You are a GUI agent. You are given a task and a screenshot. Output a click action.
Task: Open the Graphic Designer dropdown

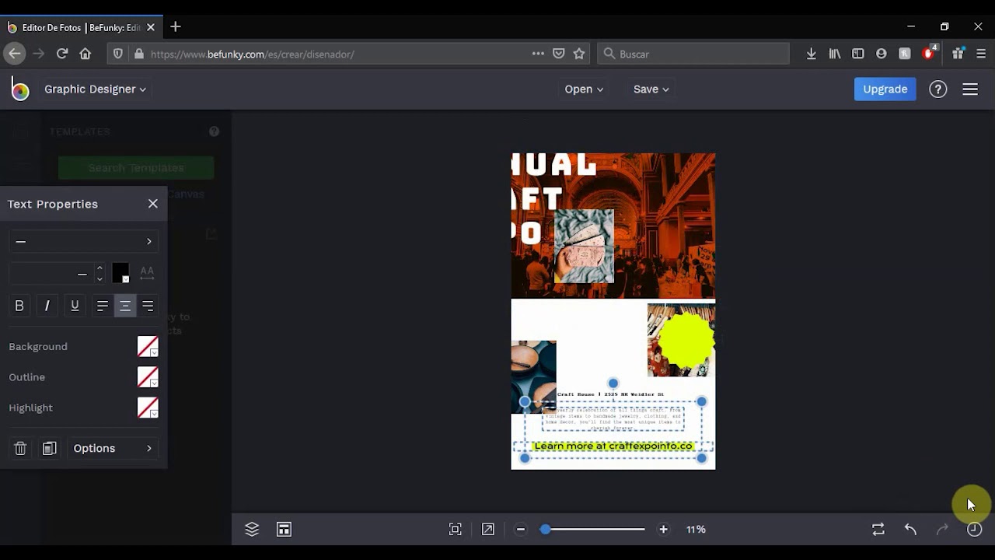click(x=95, y=89)
